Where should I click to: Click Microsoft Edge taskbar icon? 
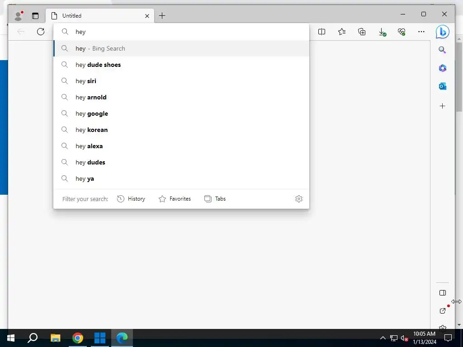[x=122, y=338]
